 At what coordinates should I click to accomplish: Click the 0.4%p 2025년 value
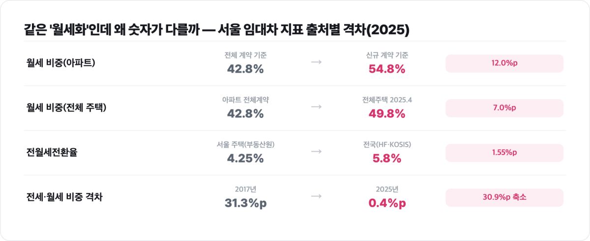coord(387,203)
